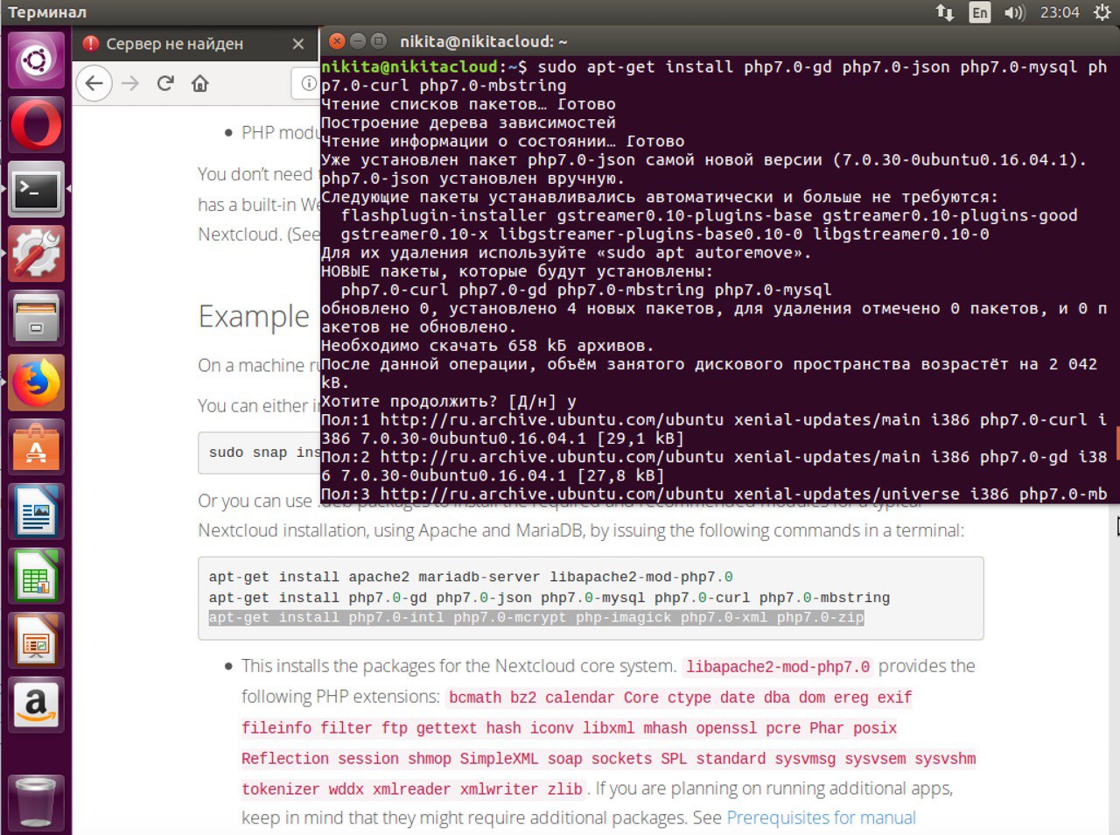Open 'Prerequisites for manual' link
This screenshot has width=1120, height=835.
click(821, 817)
